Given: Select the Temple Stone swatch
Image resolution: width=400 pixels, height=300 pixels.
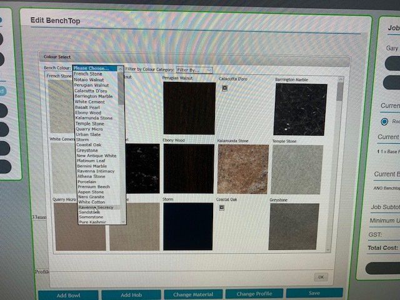Looking at the screenshot, I should 297,169.
